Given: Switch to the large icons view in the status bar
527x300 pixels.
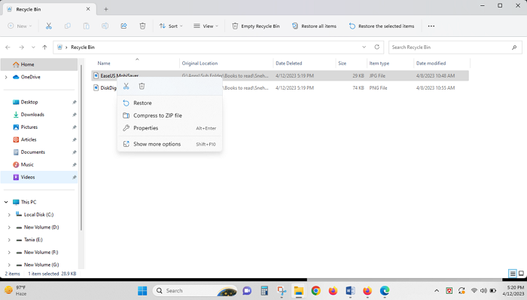Looking at the screenshot, I should click(x=521, y=274).
